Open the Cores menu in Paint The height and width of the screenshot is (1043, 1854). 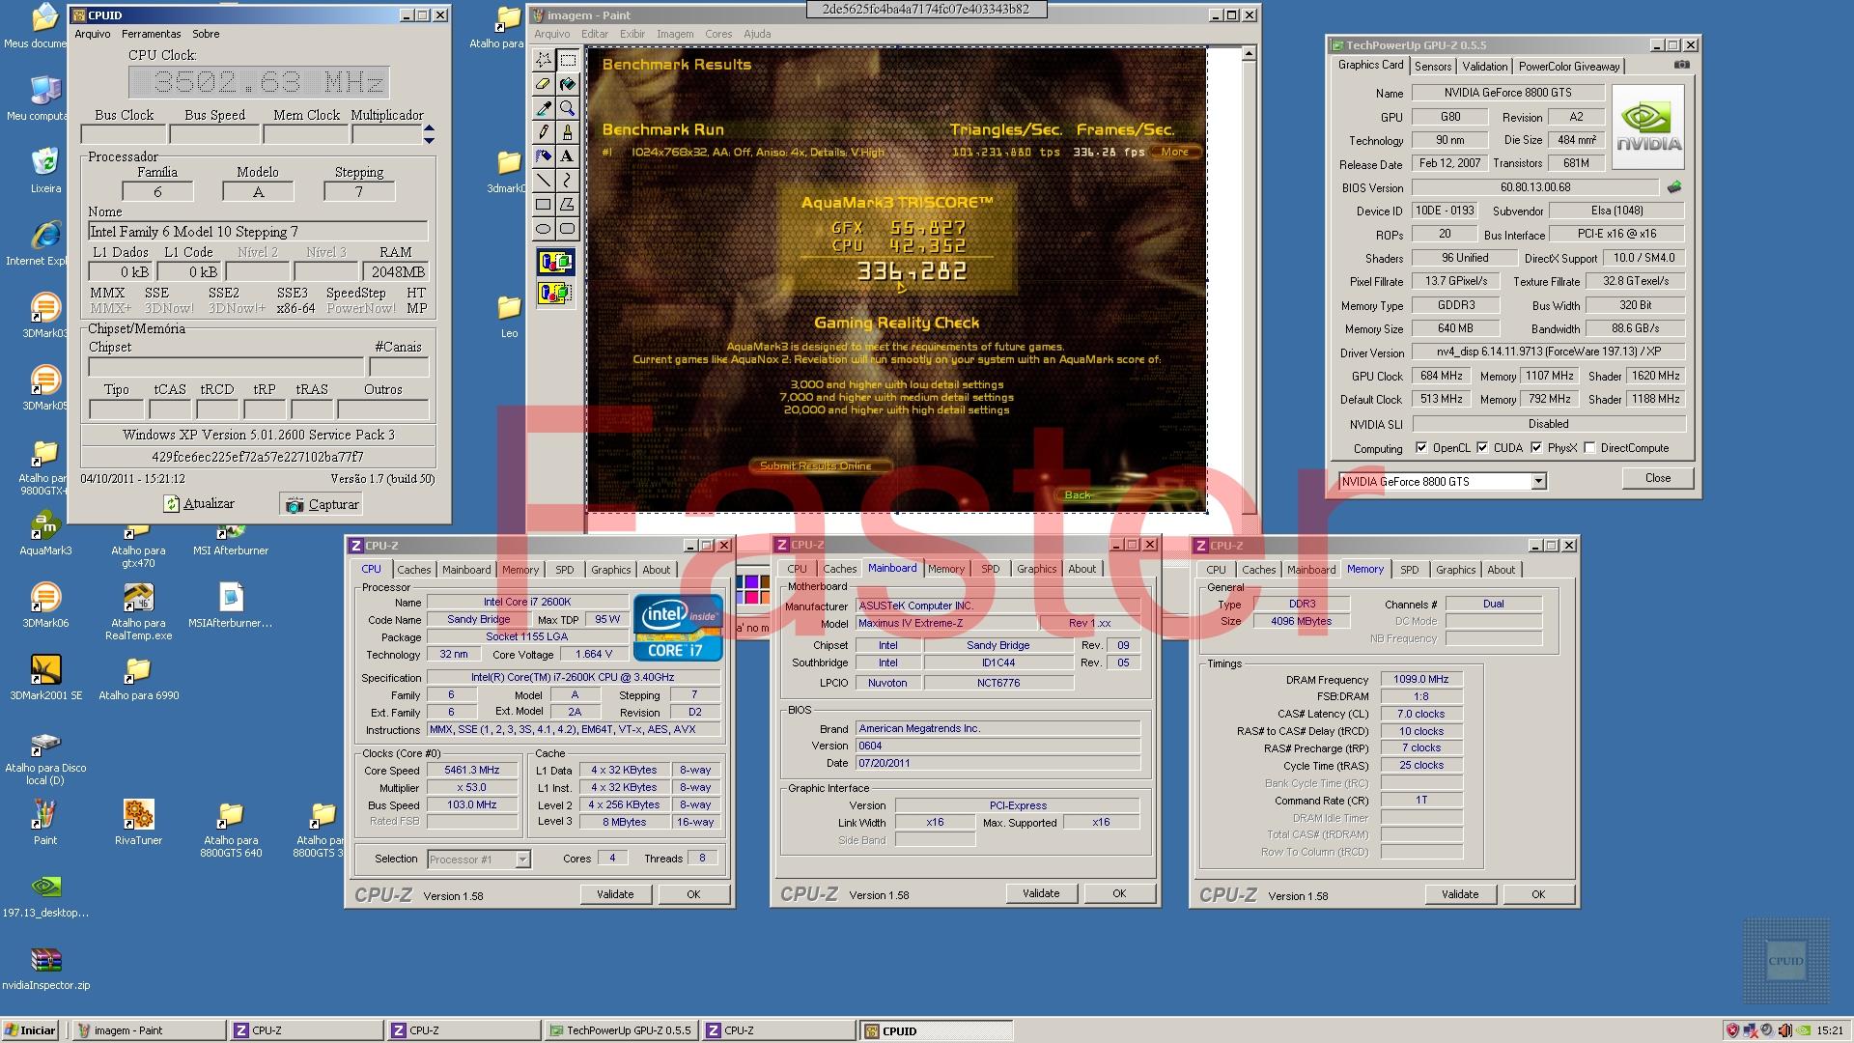(718, 34)
